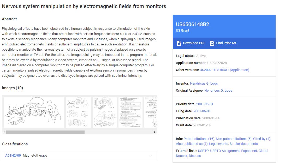Open the partially visible fifth image thumbnail
Screen dimensions: 285x166
tap(151, 112)
